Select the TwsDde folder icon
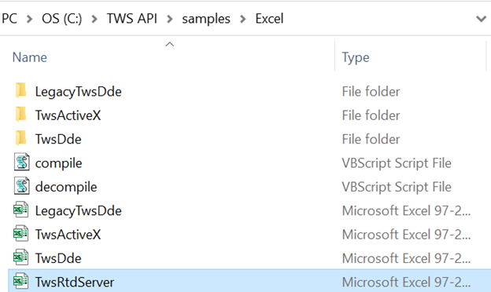 coord(21,138)
